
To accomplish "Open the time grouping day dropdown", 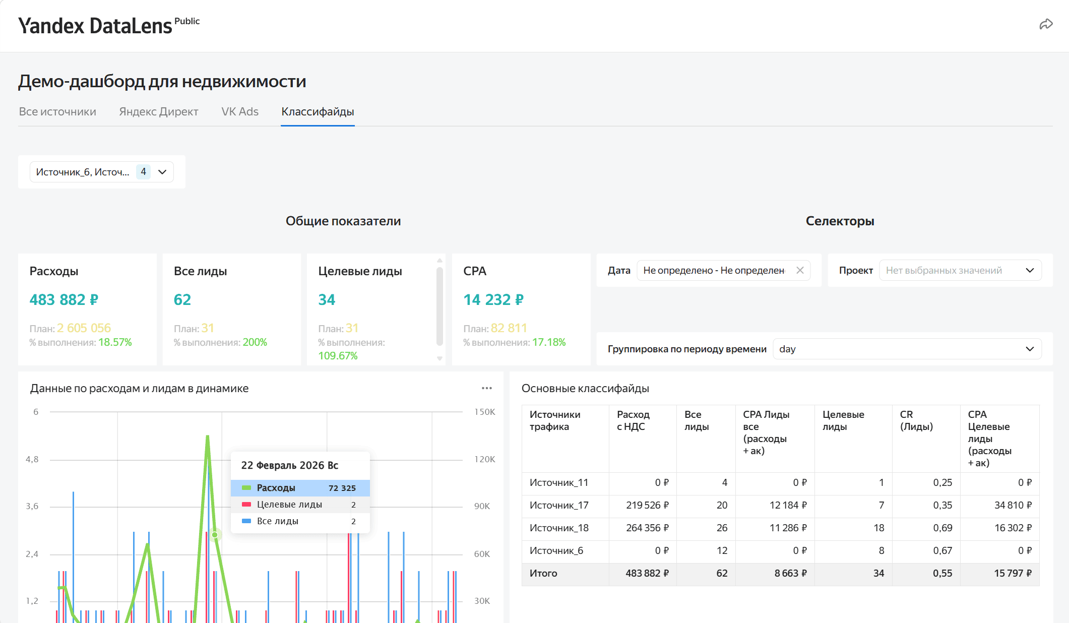I will [907, 349].
